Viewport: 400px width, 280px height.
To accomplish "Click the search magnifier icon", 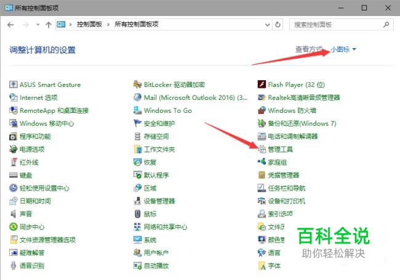I will click(x=386, y=25).
